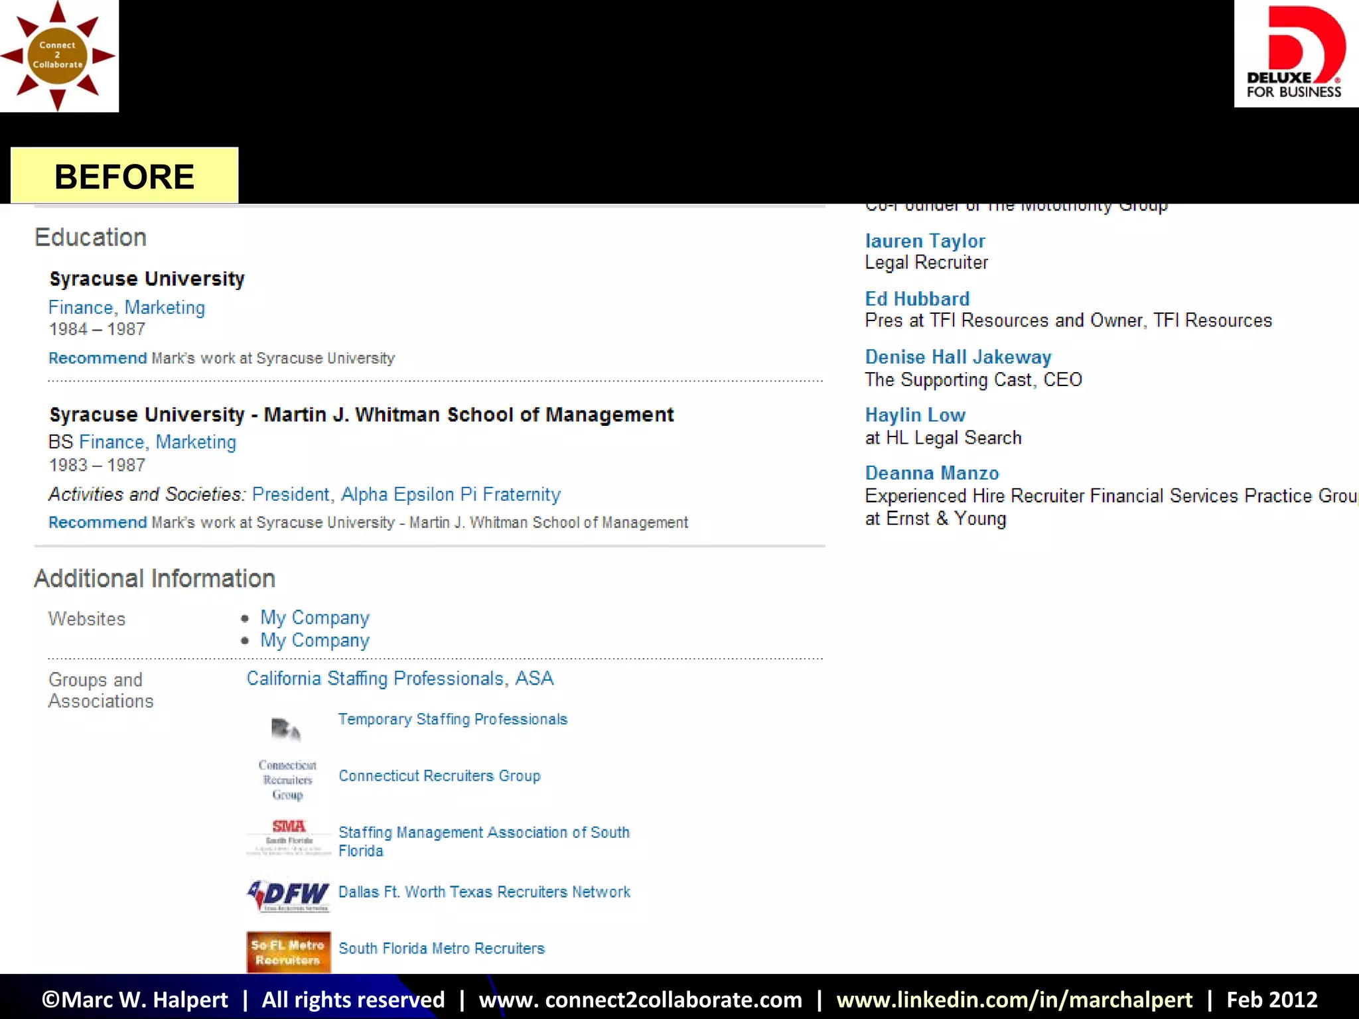Image resolution: width=1359 pixels, height=1019 pixels.
Task: Click the first My Company website link
Action: tap(315, 618)
